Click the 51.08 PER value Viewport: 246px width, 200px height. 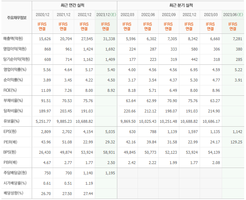click(67, 142)
